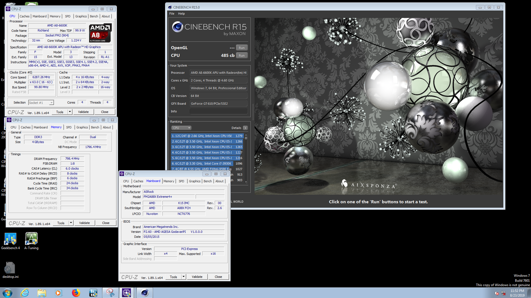The width and height of the screenshot is (531, 298).
Task: Click BIOS date 05/05/2015 field
Action: click(x=183, y=237)
